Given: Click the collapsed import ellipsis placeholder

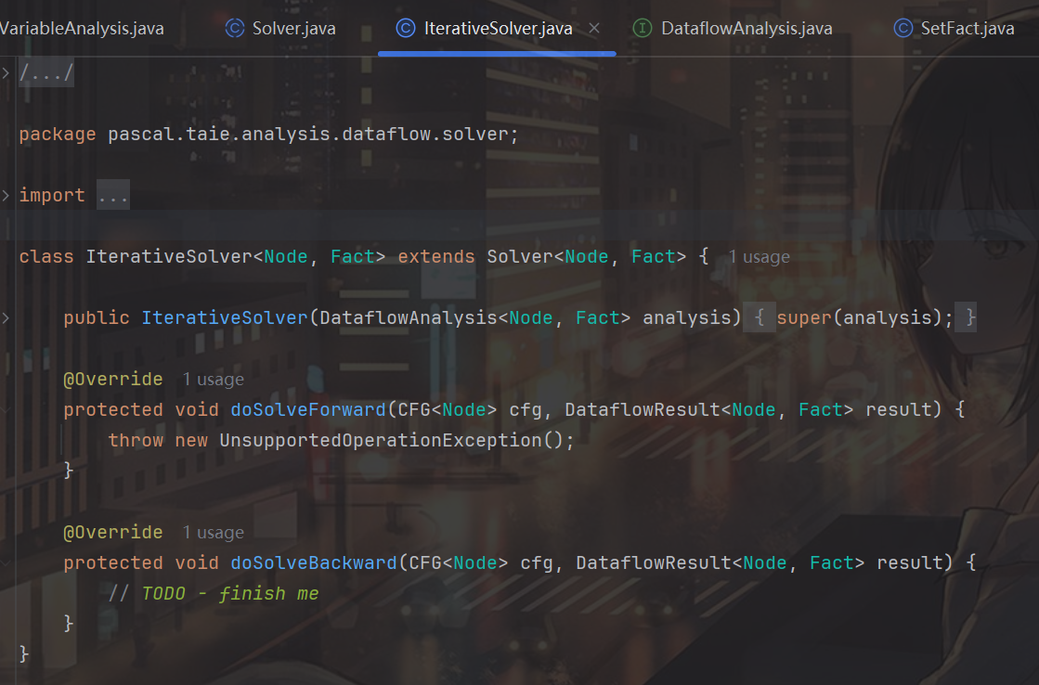Looking at the screenshot, I should 112,196.
